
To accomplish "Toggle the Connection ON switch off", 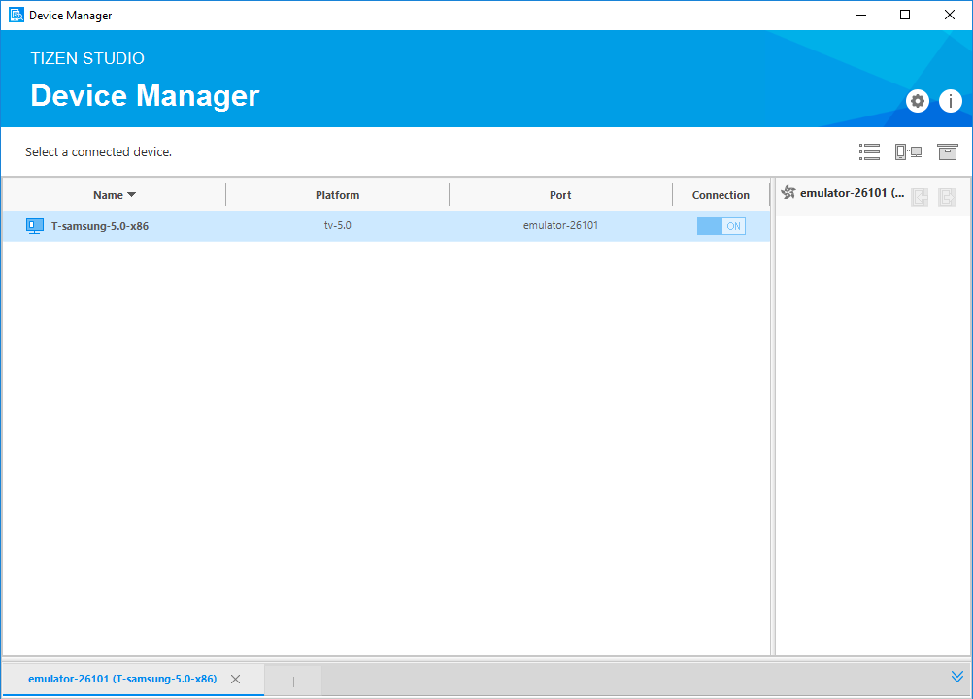I will [x=721, y=226].
